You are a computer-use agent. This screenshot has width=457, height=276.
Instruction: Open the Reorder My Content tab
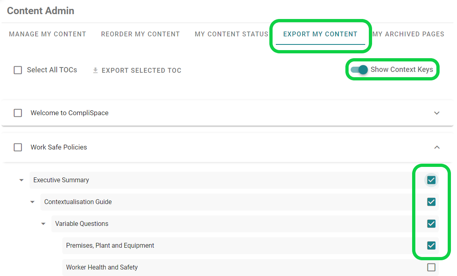coord(140,34)
